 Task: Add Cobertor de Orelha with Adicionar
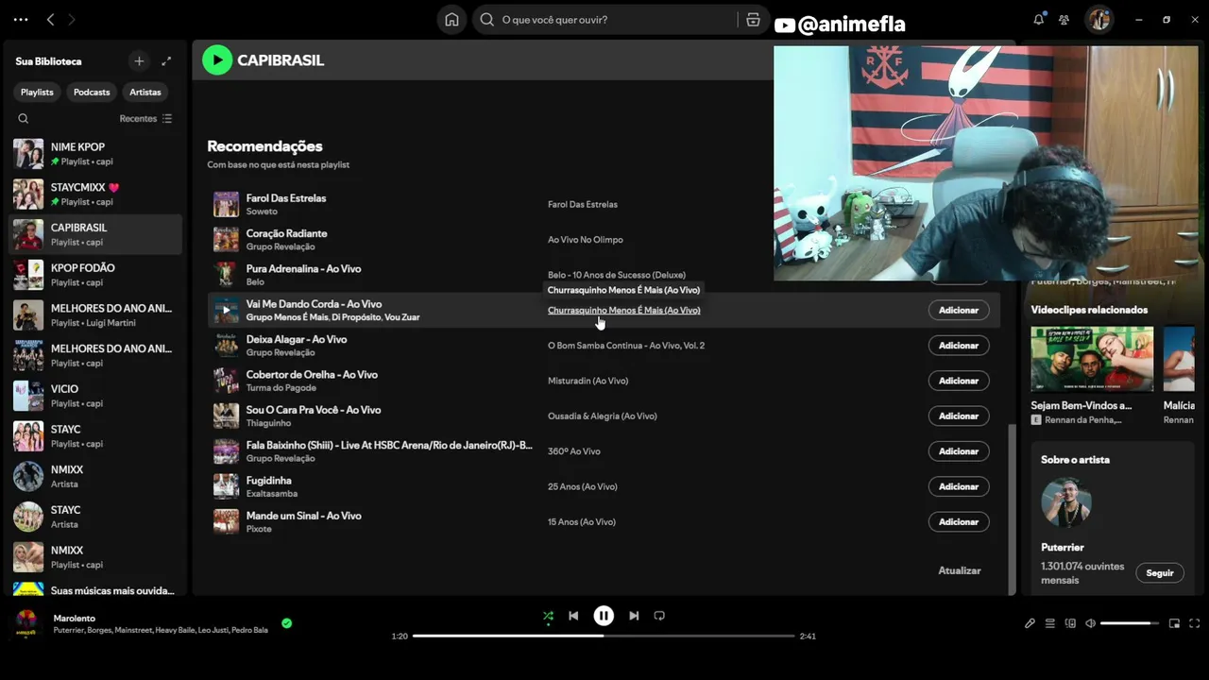[959, 381]
